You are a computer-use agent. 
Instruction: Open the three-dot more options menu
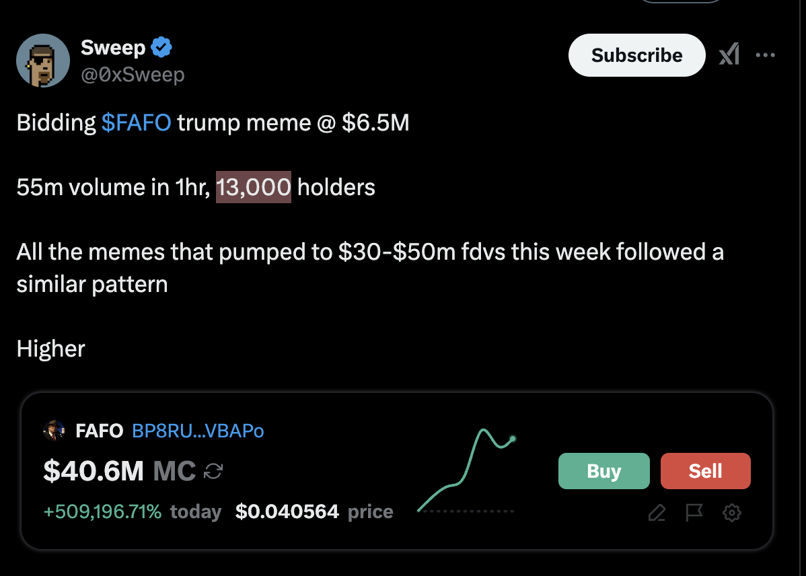pyautogui.click(x=766, y=55)
